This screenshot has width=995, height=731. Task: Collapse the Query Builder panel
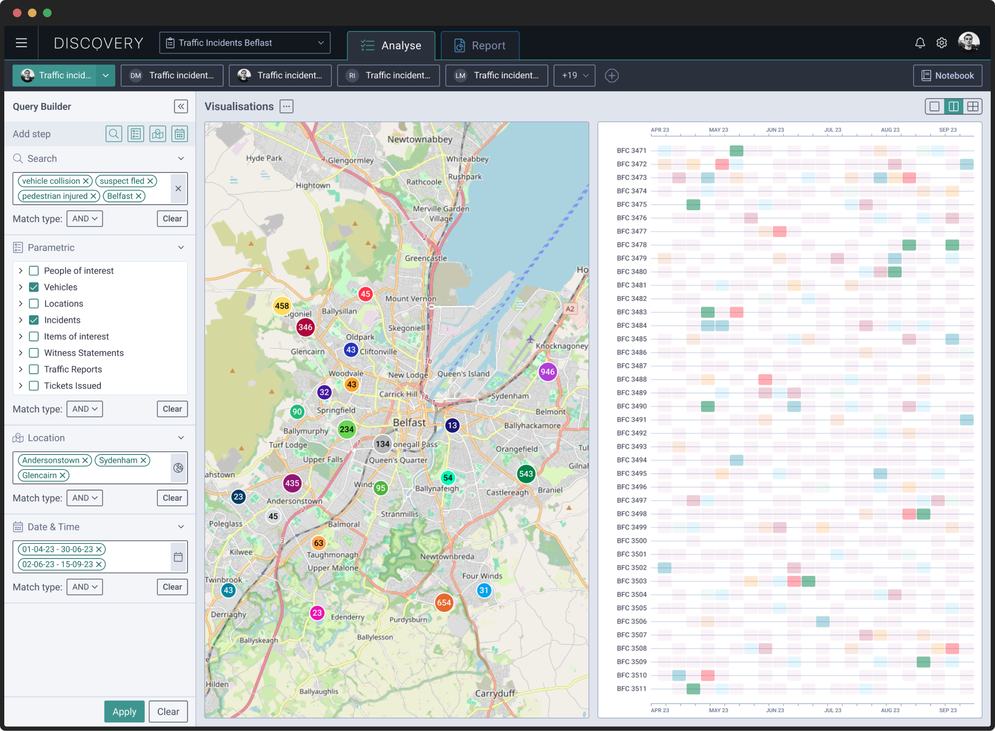tap(181, 106)
